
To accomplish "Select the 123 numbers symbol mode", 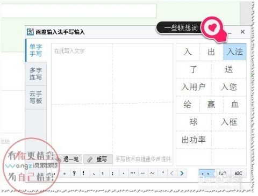I will pyautogui.click(x=223, y=173).
